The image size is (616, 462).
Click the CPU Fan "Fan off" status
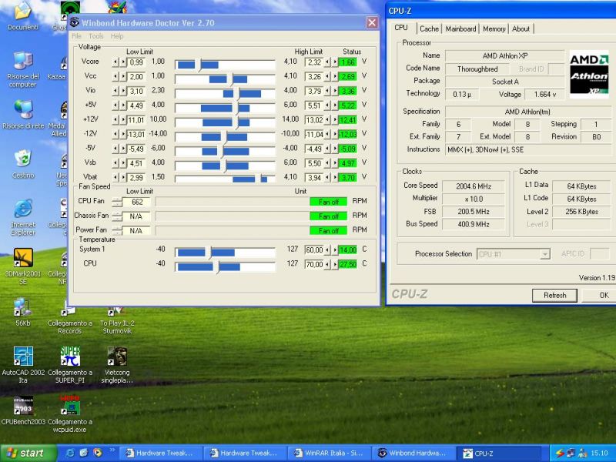tap(329, 202)
